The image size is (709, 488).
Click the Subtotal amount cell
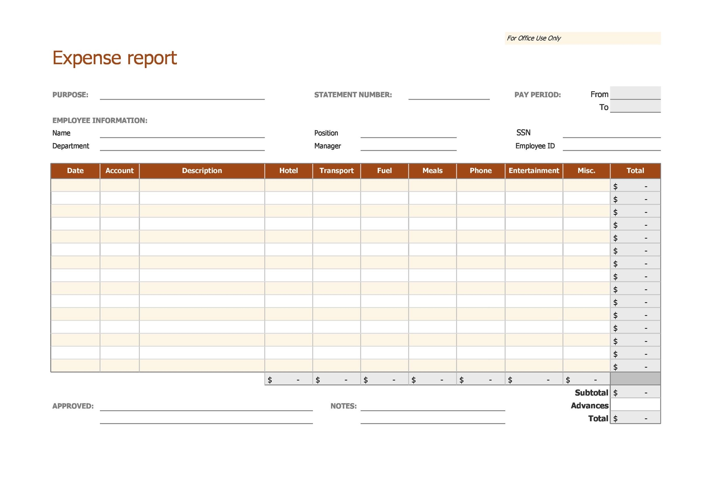(x=636, y=392)
